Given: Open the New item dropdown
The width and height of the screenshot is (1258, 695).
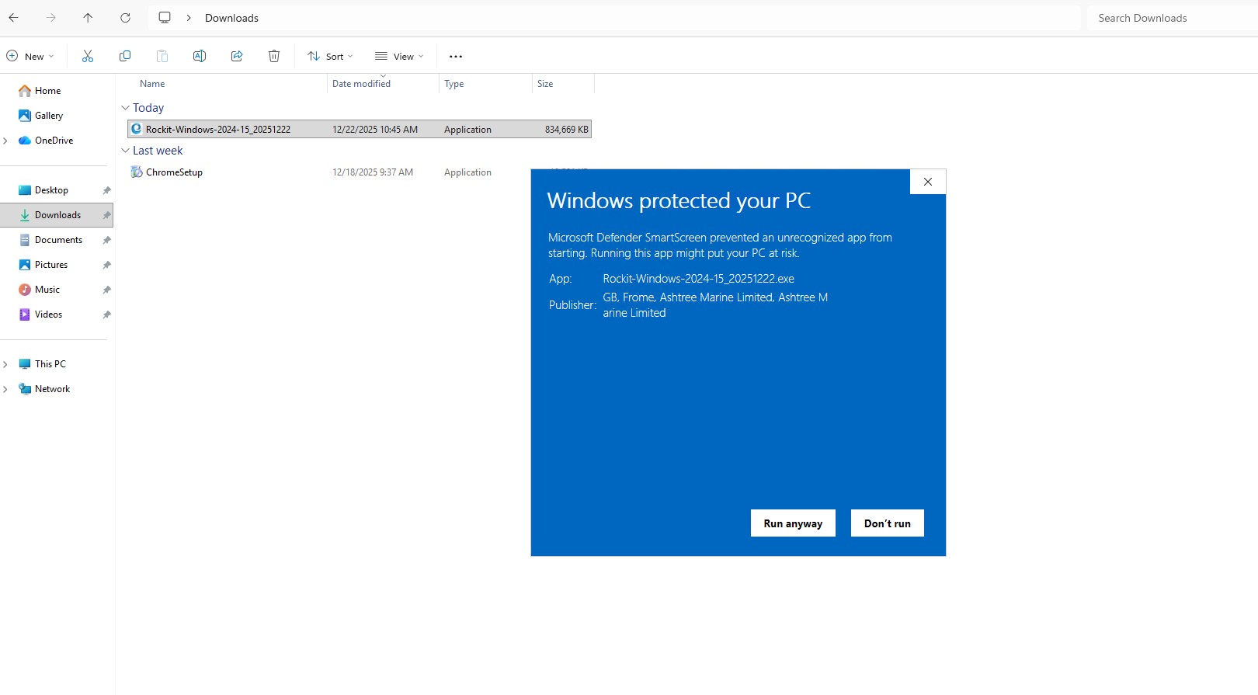Looking at the screenshot, I should click(x=30, y=56).
